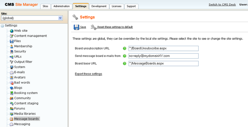Show help for Board base URL

pyautogui.click(x=125, y=63)
